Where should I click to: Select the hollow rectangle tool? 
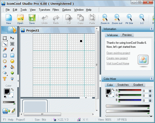click(5, 56)
